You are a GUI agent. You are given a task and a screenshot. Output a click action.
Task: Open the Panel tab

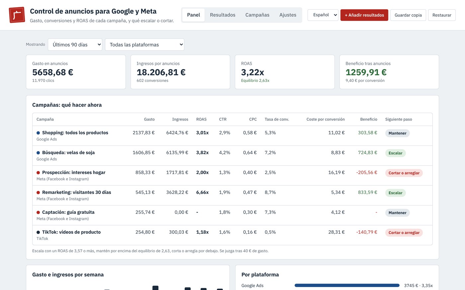pyautogui.click(x=193, y=15)
